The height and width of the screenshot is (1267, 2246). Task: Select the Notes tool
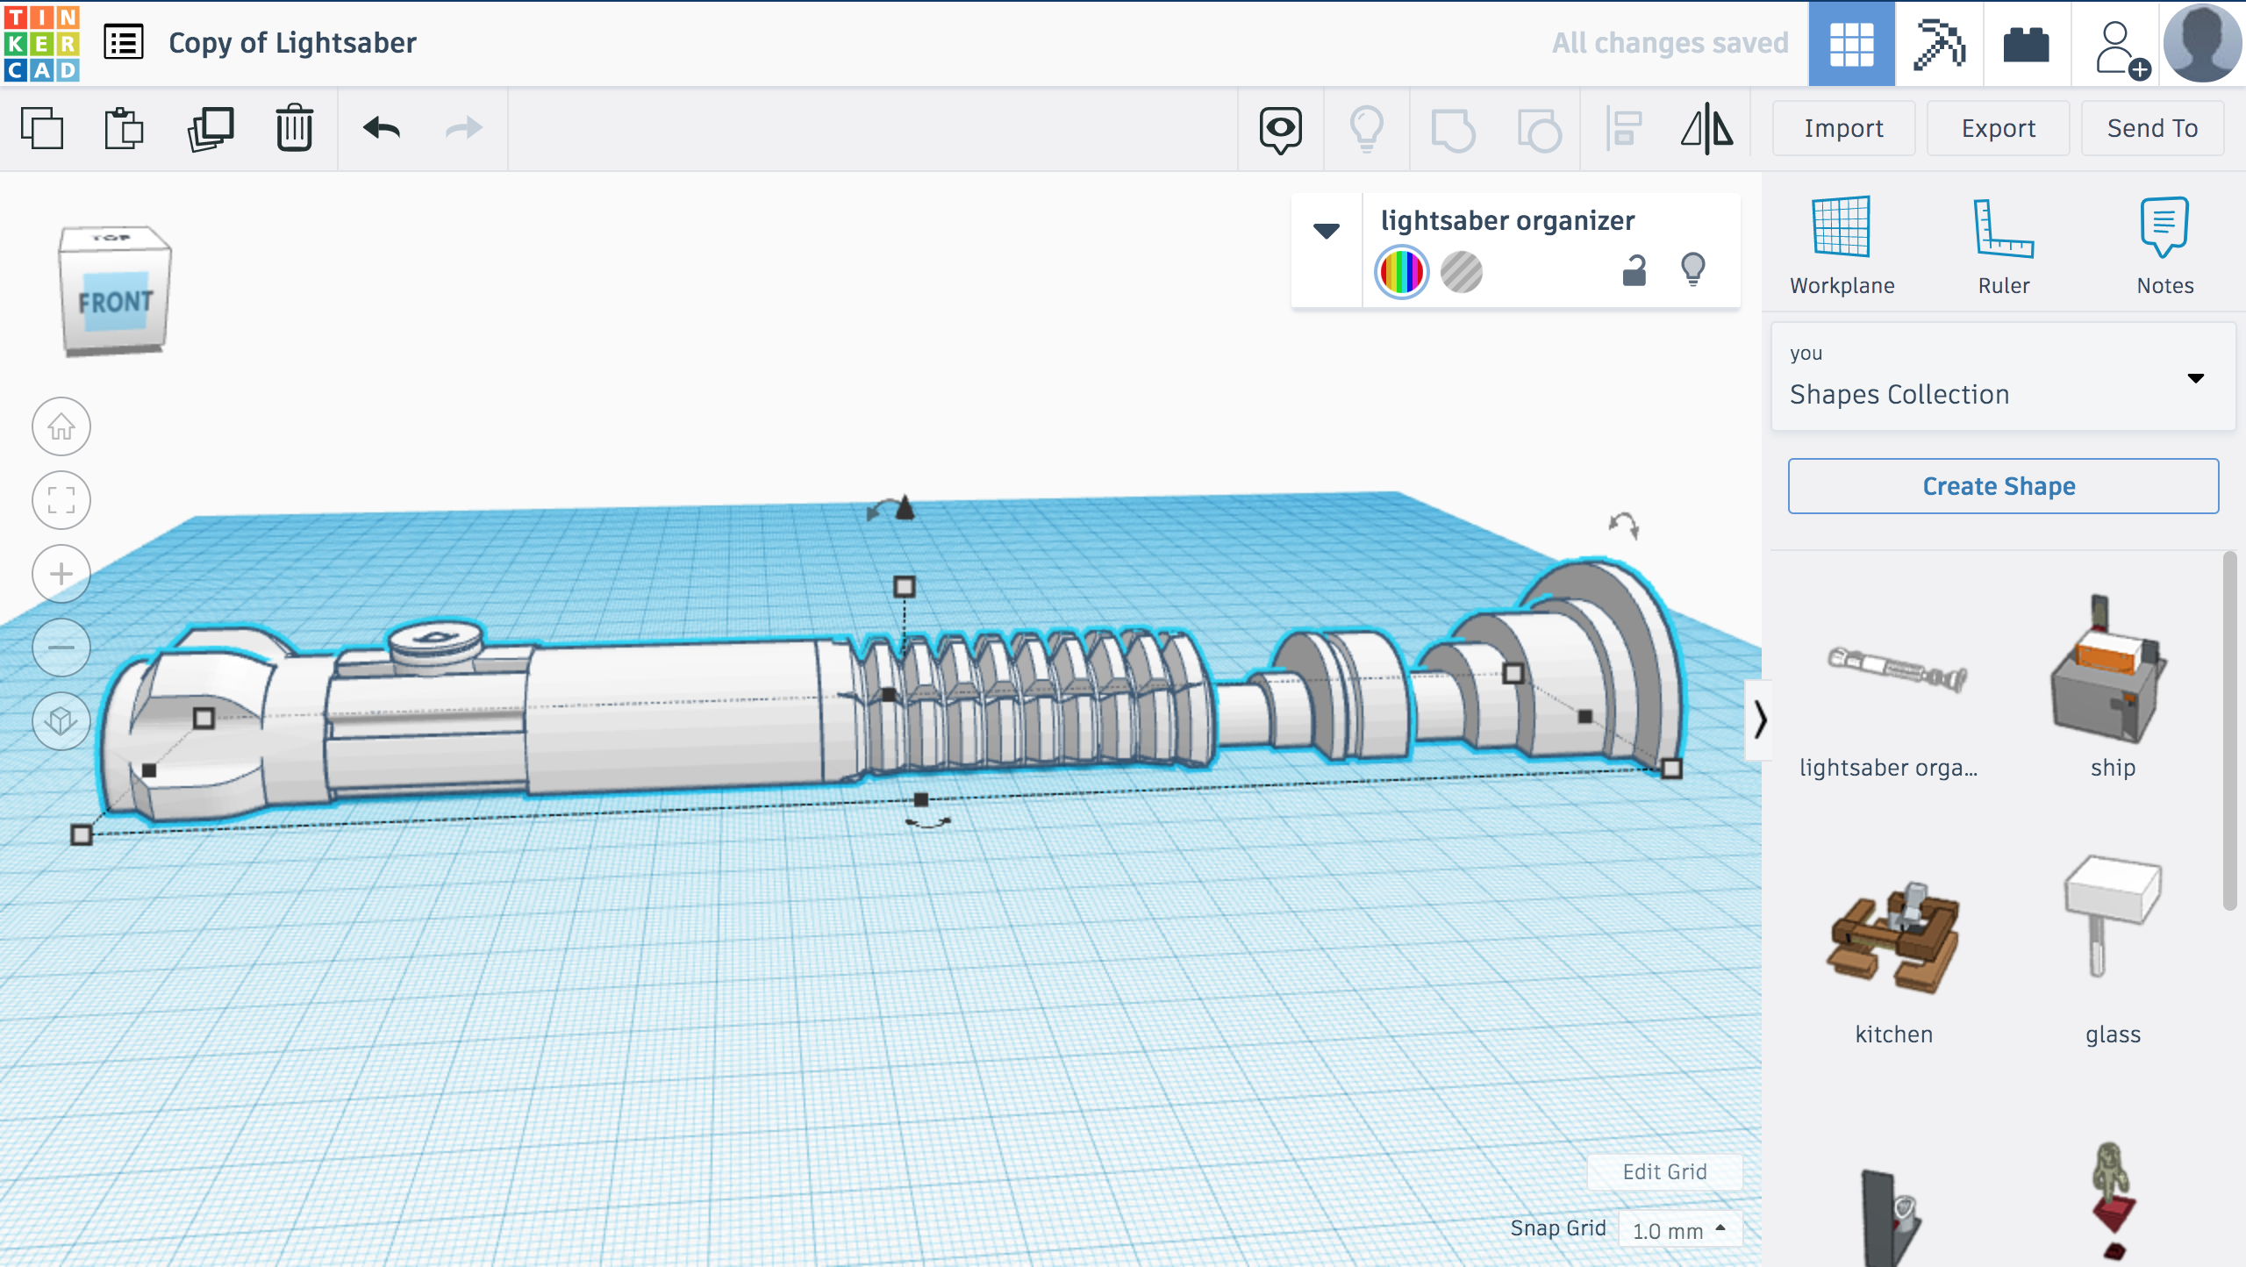(2164, 246)
